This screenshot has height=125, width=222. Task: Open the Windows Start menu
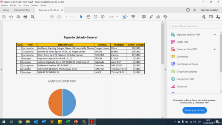(x=4, y=122)
